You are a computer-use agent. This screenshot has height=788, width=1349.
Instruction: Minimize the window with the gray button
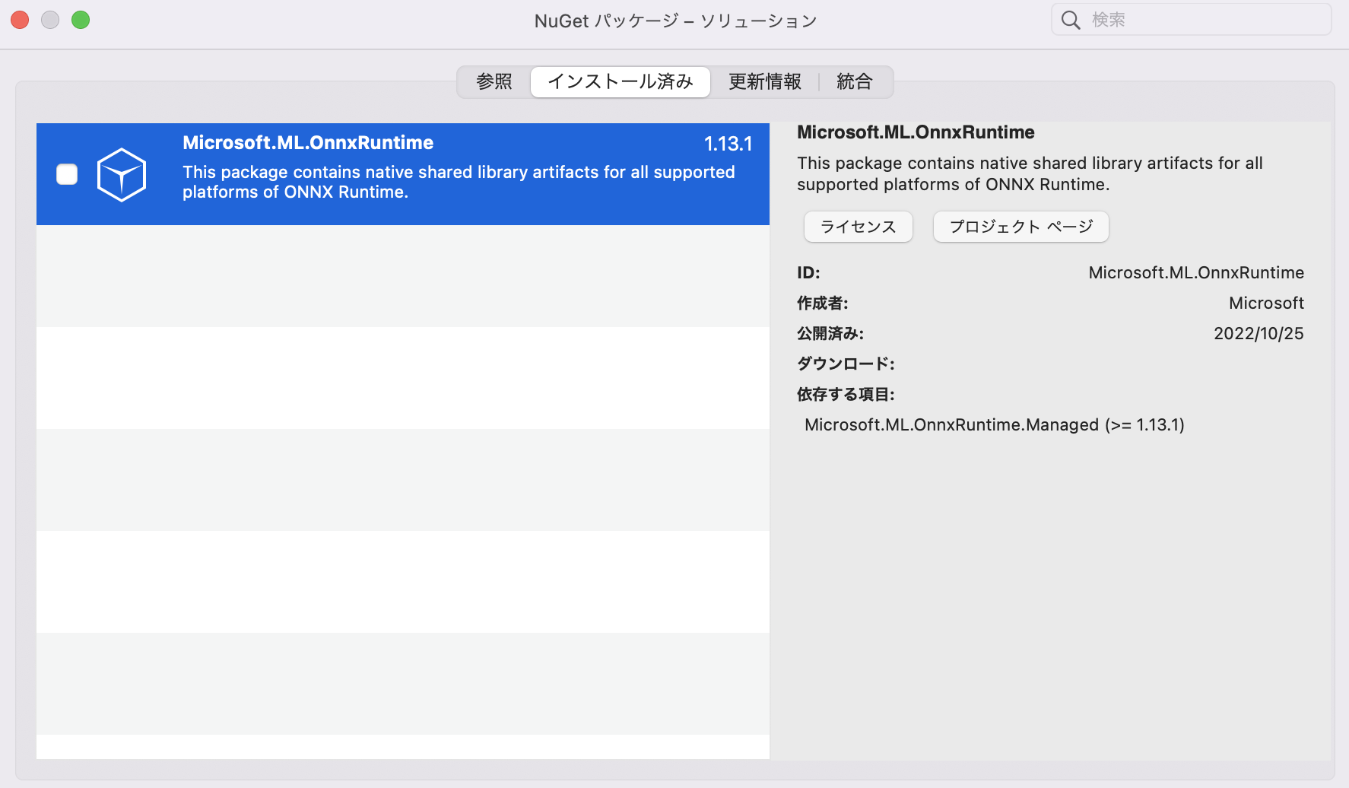point(50,20)
